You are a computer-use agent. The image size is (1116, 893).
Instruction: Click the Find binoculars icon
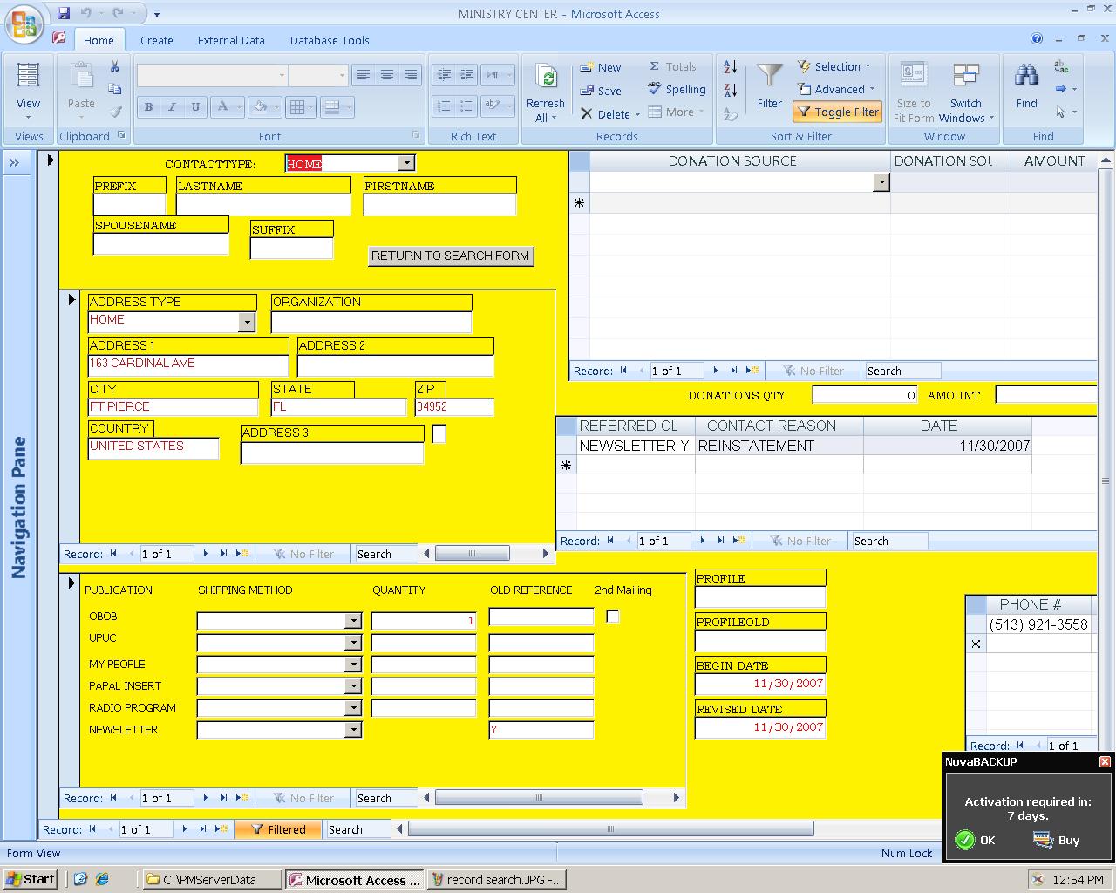(1026, 77)
